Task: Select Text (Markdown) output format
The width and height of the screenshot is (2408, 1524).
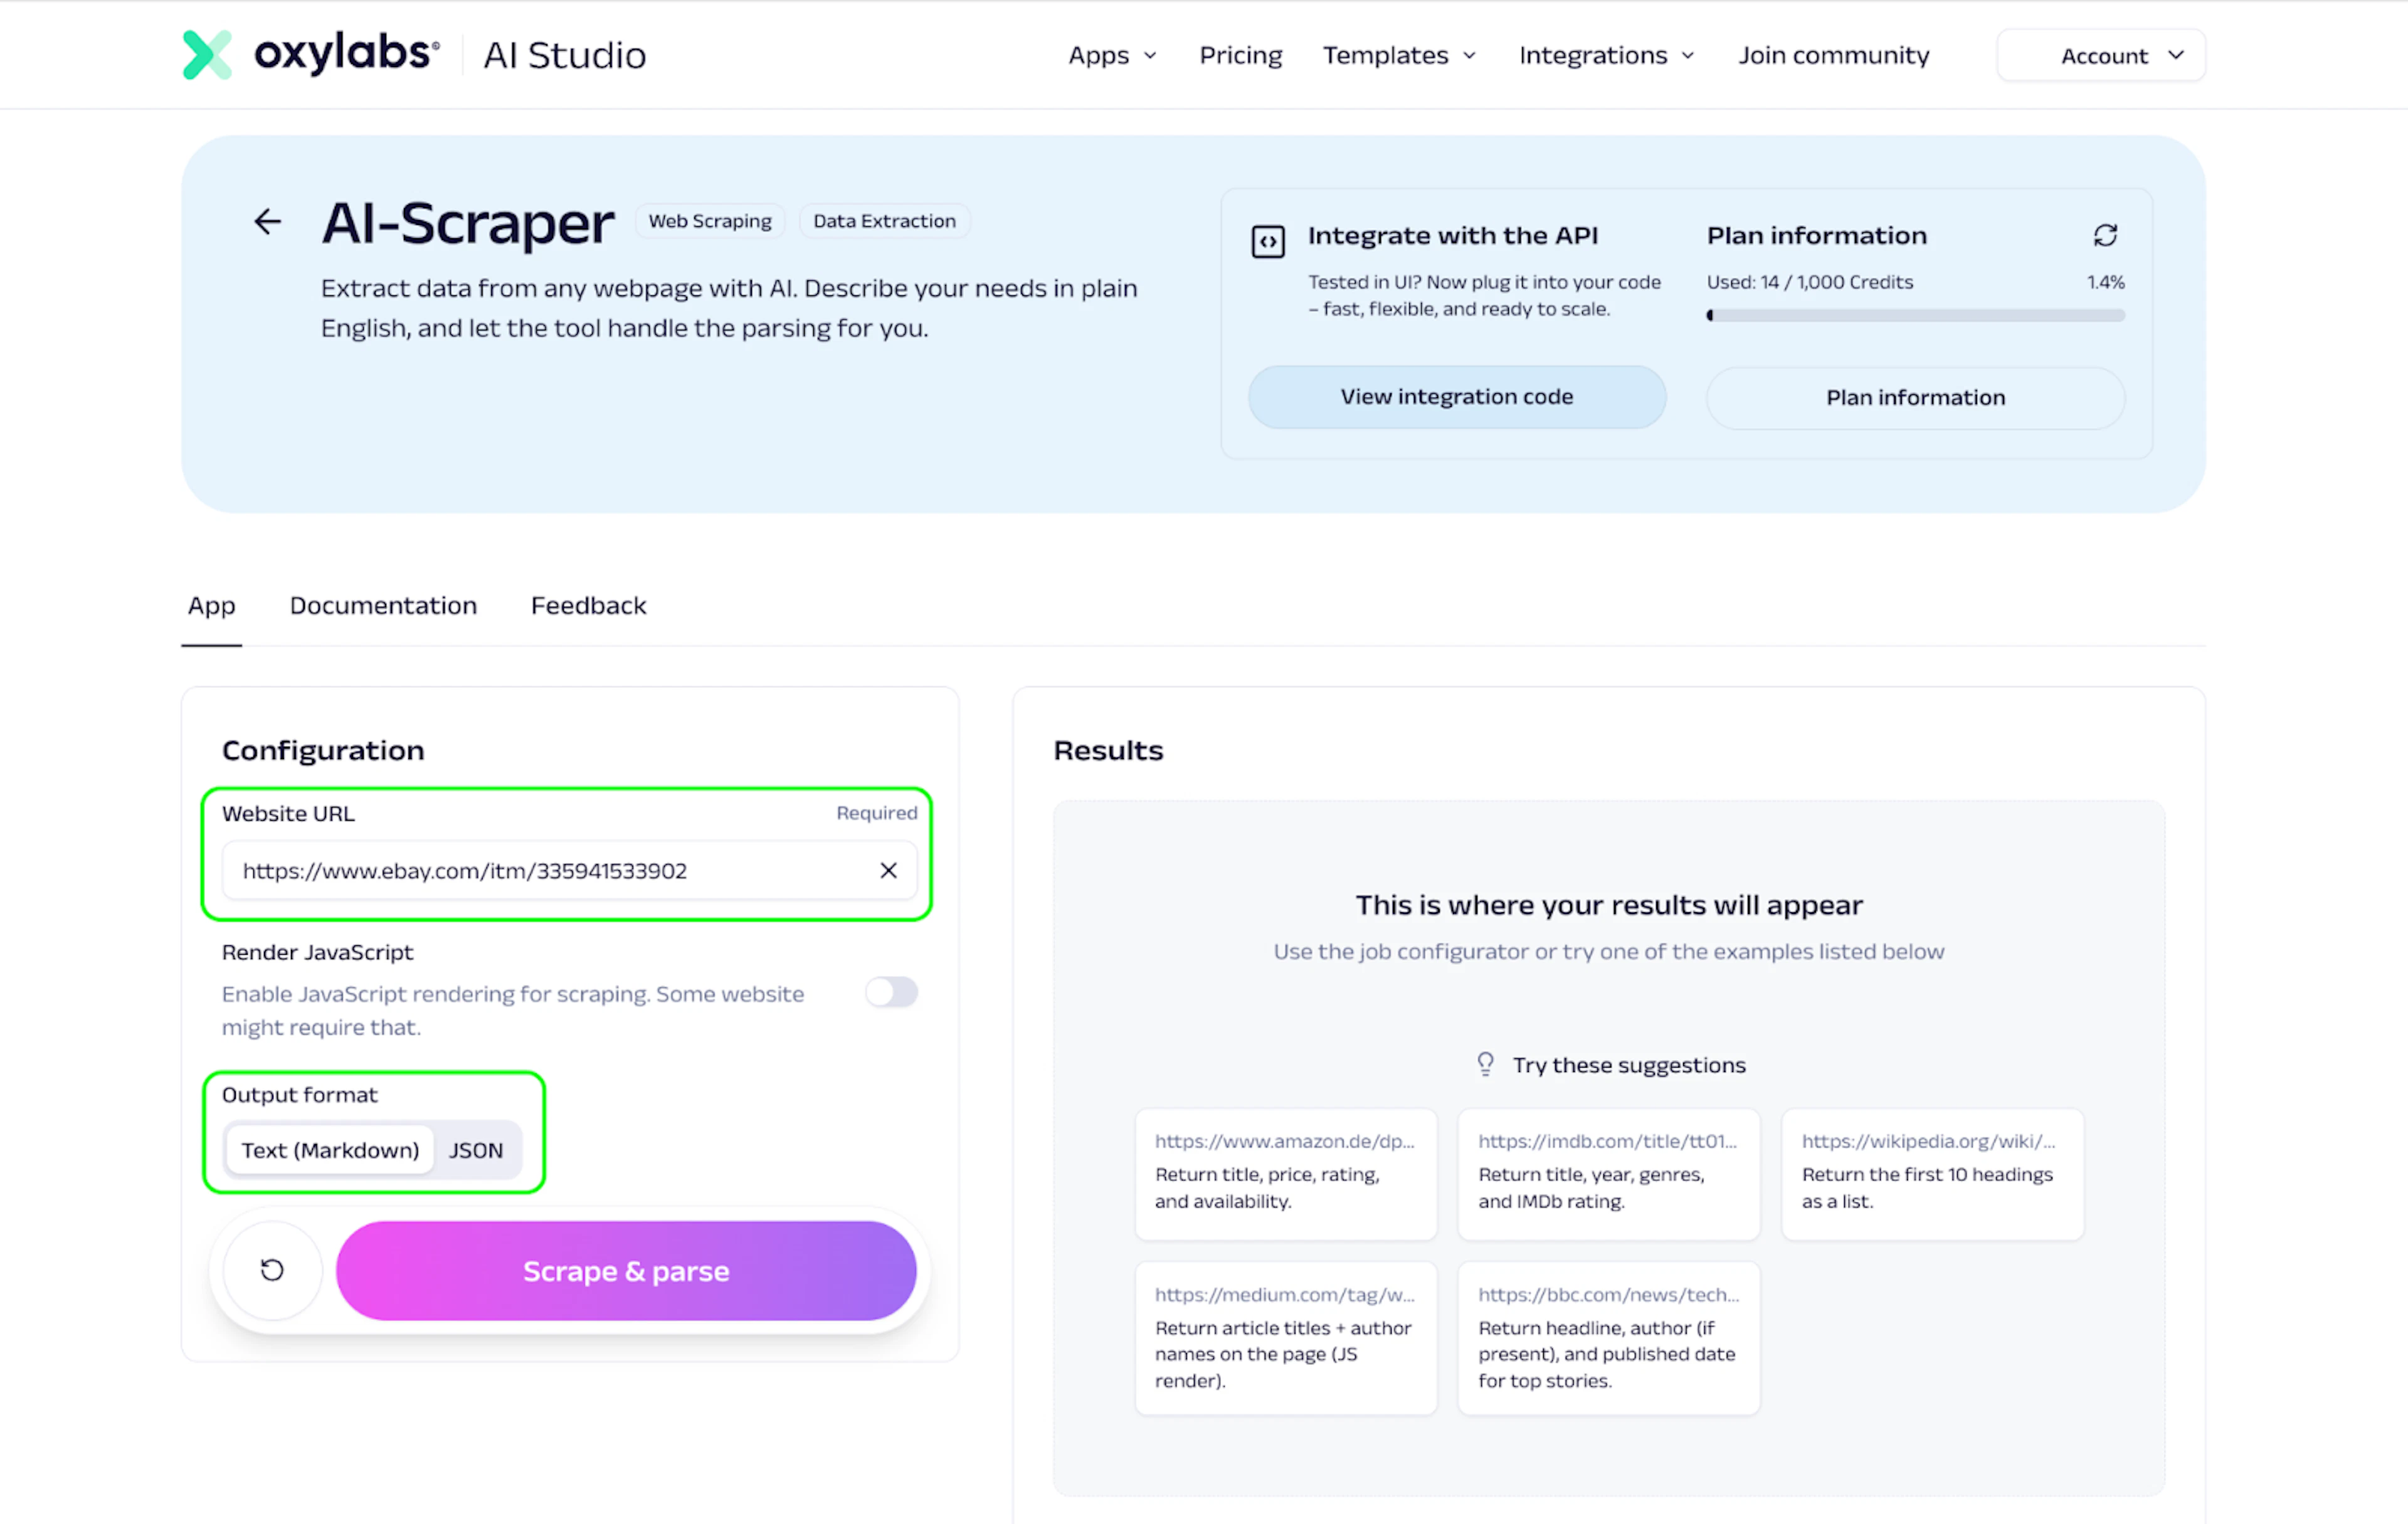Action: [x=330, y=1150]
